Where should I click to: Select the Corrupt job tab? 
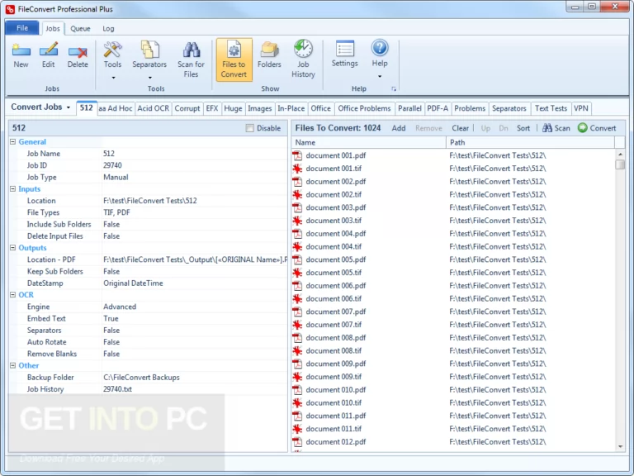187,108
